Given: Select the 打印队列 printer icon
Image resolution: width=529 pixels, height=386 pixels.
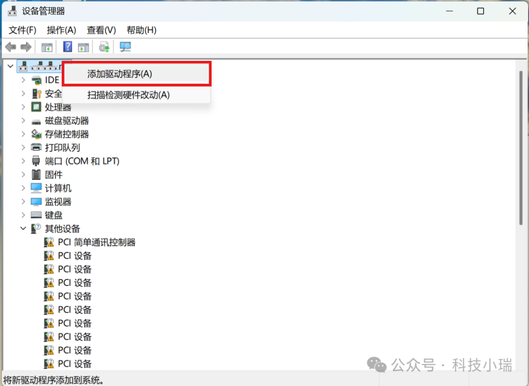Looking at the screenshot, I should 36,147.
